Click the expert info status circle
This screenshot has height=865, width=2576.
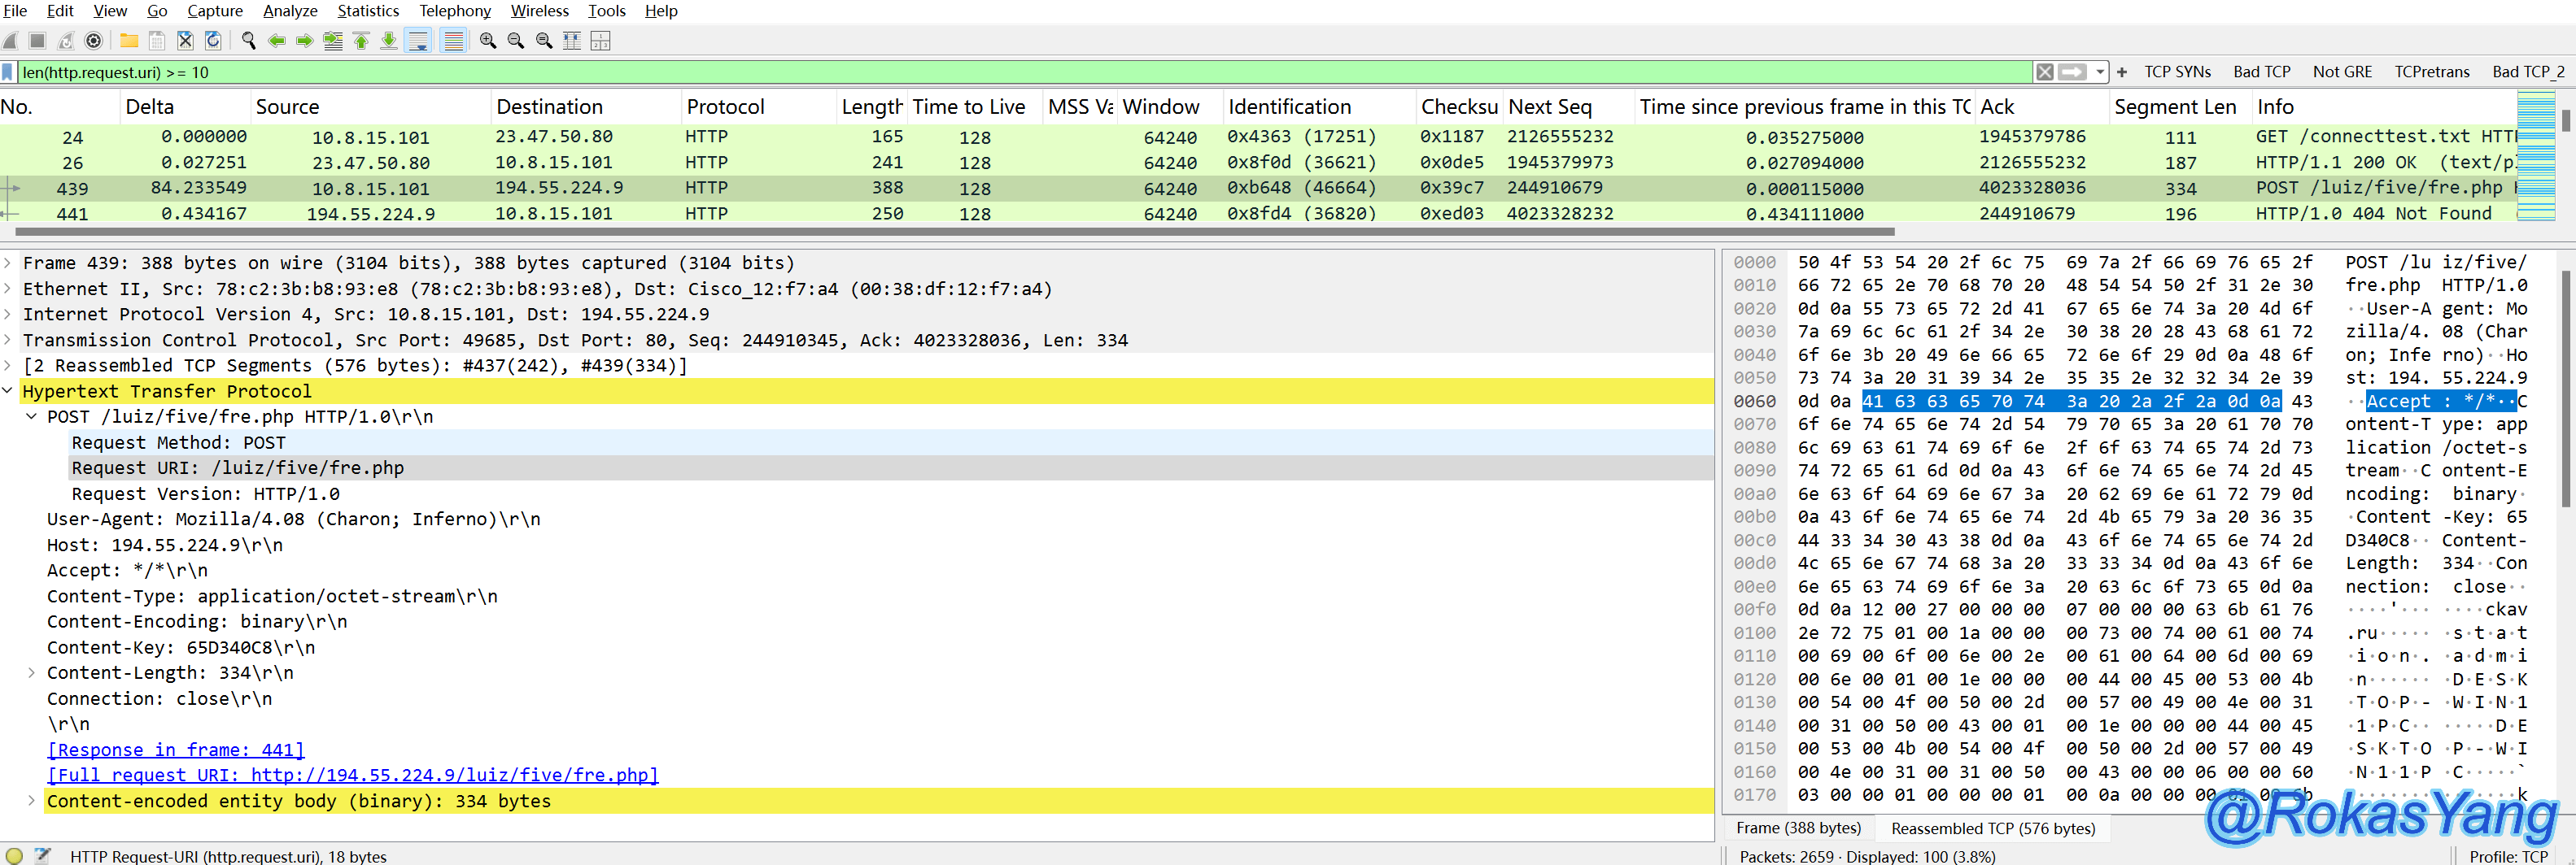[14, 856]
